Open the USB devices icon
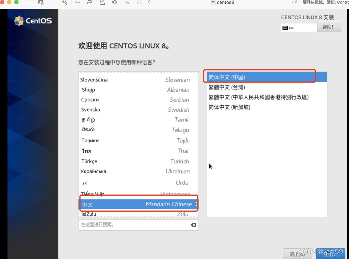Image resolution: width=349 pixels, height=259 pixels. [127, 2]
